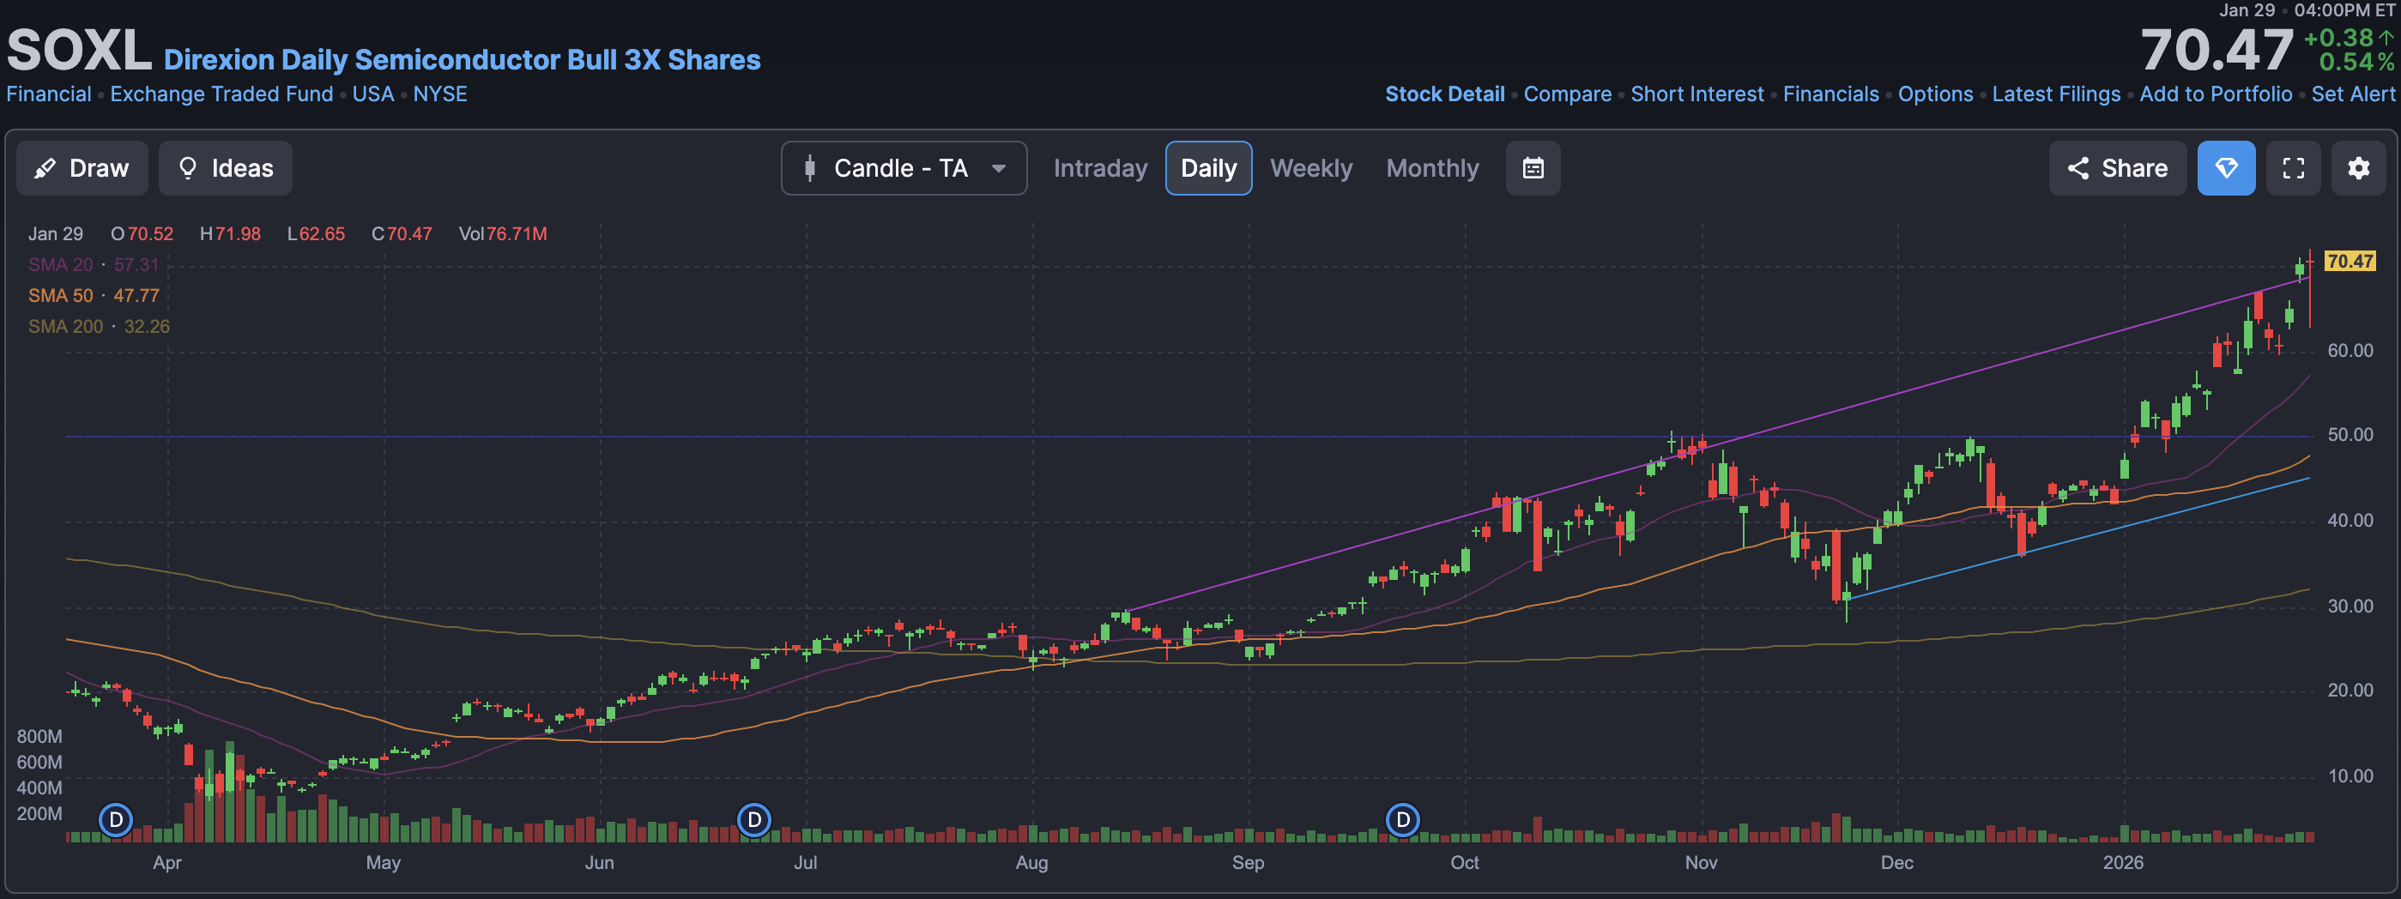Click the pencil icon in Draw button
Screen dimensions: 2401x899
(45, 167)
